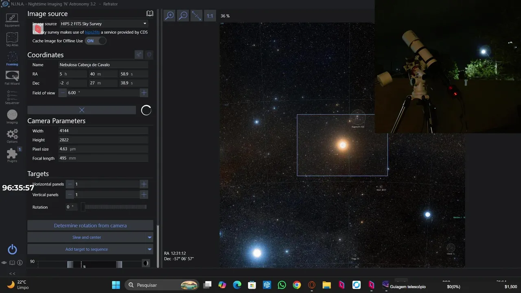This screenshot has width=521, height=293.
Task: Click the Focal length field
Action: (103, 158)
